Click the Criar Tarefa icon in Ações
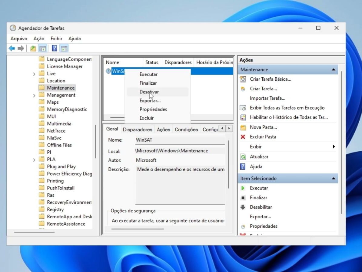 (x=243, y=89)
